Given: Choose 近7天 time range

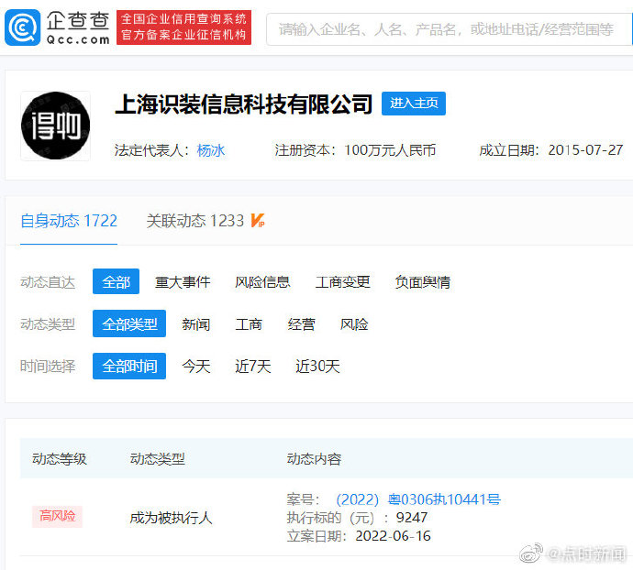Looking at the screenshot, I should (x=252, y=367).
